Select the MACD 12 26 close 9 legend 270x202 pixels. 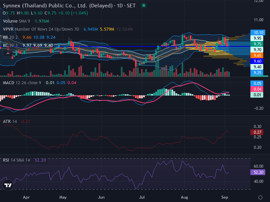[x=22, y=83]
